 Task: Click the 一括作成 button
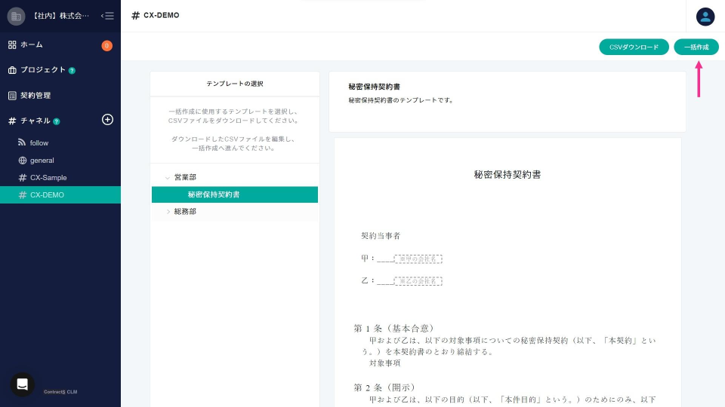(696, 47)
